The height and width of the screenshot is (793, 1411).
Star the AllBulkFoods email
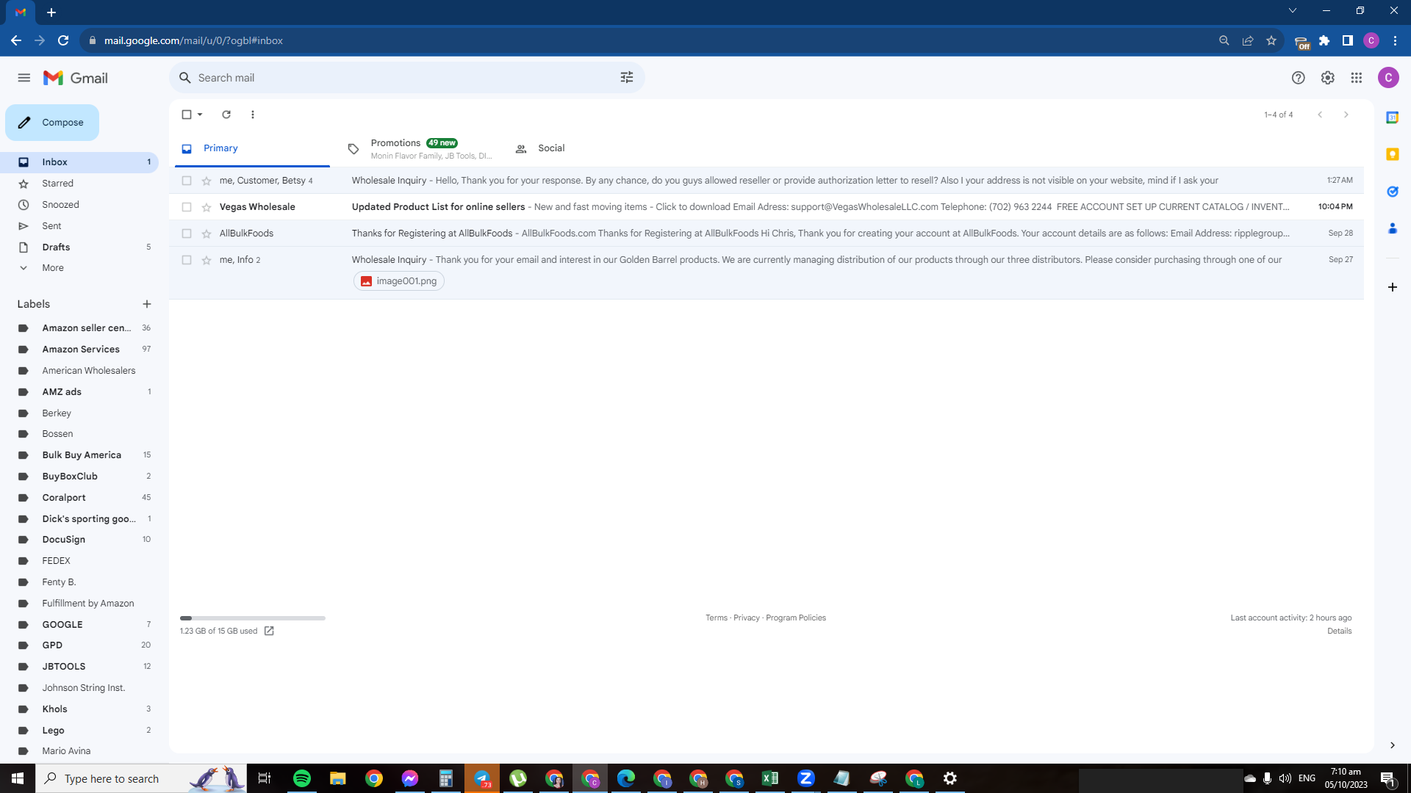tap(207, 233)
